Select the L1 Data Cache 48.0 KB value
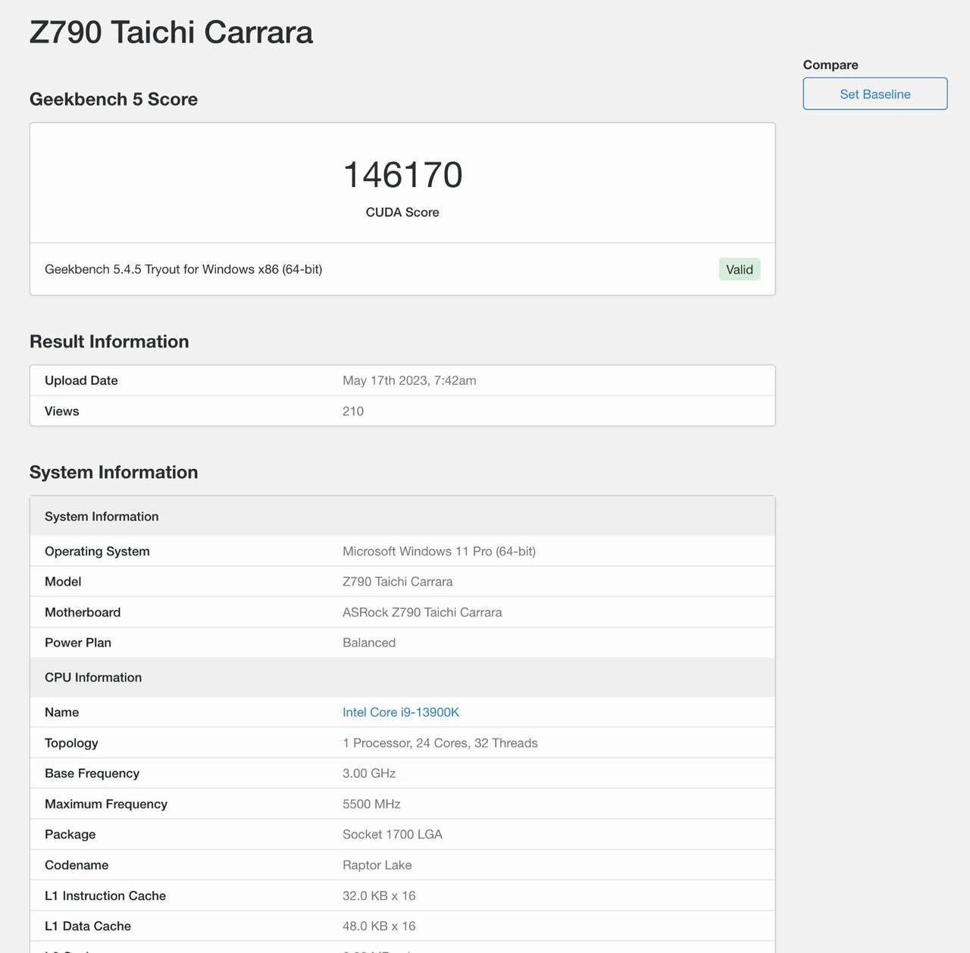Viewport: 970px width, 953px height. point(379,926)
